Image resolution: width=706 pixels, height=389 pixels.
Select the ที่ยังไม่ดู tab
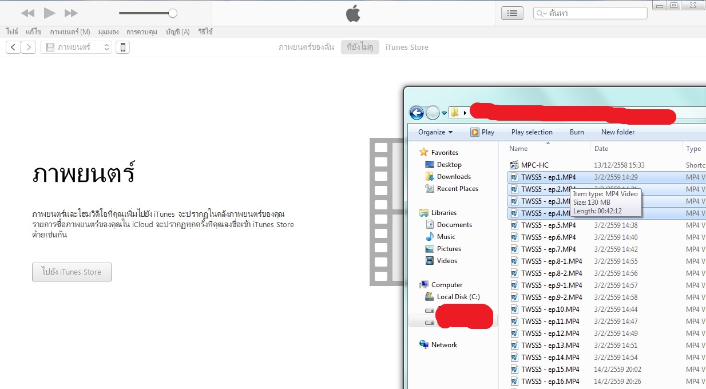tap(360, 47)
